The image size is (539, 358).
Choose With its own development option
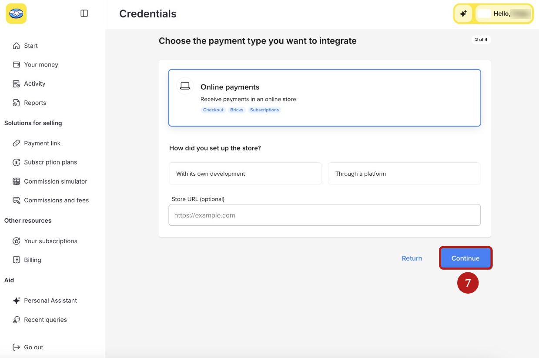pos(245,174)
